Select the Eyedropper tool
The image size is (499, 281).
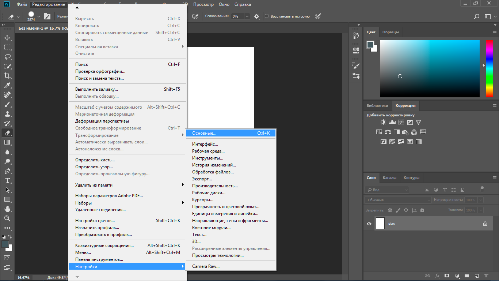point(7,85)
